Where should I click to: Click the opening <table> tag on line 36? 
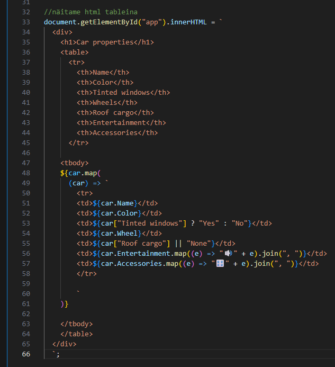pyautogui.click(x=75, y=52)
